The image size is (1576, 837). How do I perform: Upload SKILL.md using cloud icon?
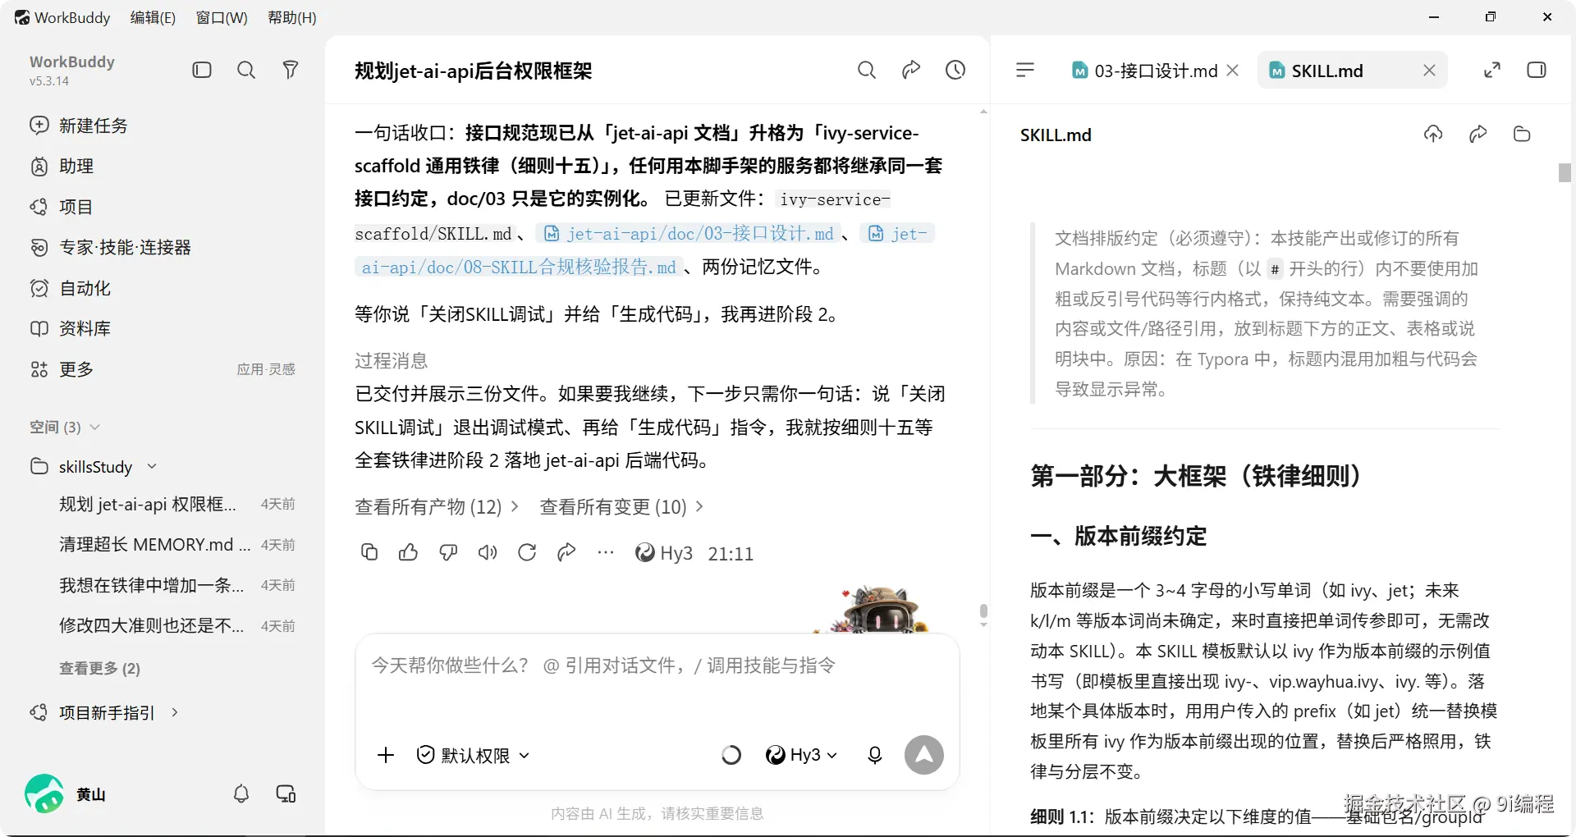click(1433, 135)
